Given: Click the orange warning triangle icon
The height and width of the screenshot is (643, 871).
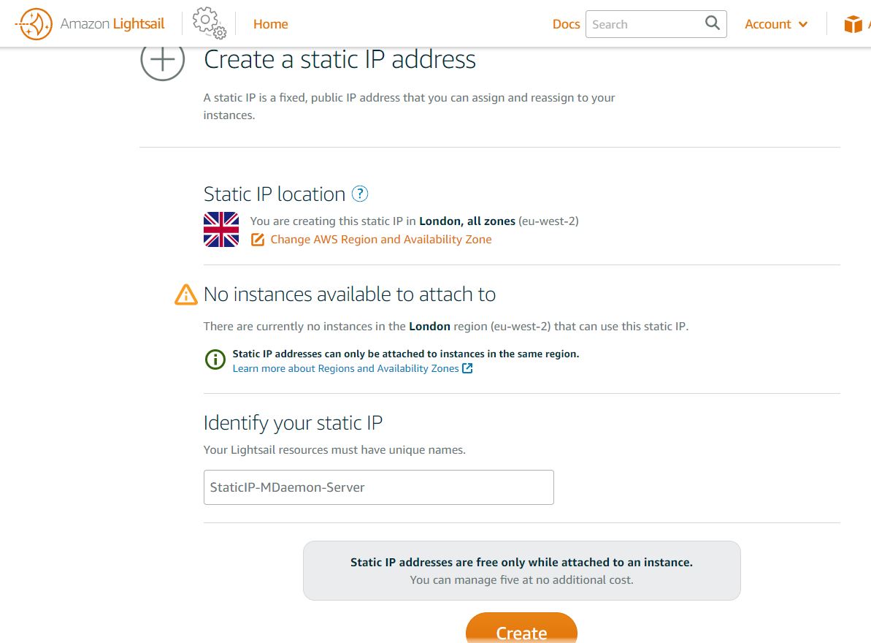Looking at the screenshot, I should tap(186, 294).
